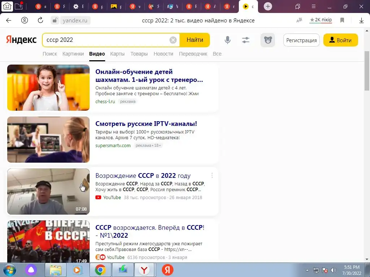Open the downloads arrow icon
The image size is (370, 277).
(x=361, y=21)
